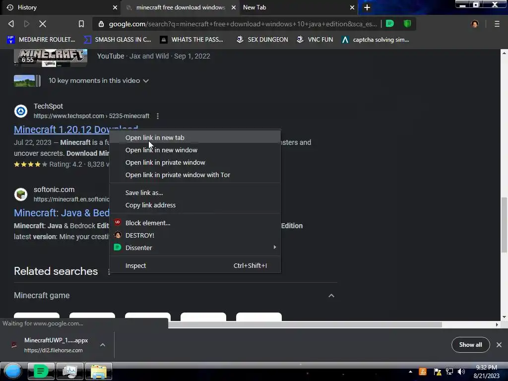Screen dimensions: 508x381
Task: Click the Minecraft video thumbnail 6:55
Action: click(x=51, y=58)
